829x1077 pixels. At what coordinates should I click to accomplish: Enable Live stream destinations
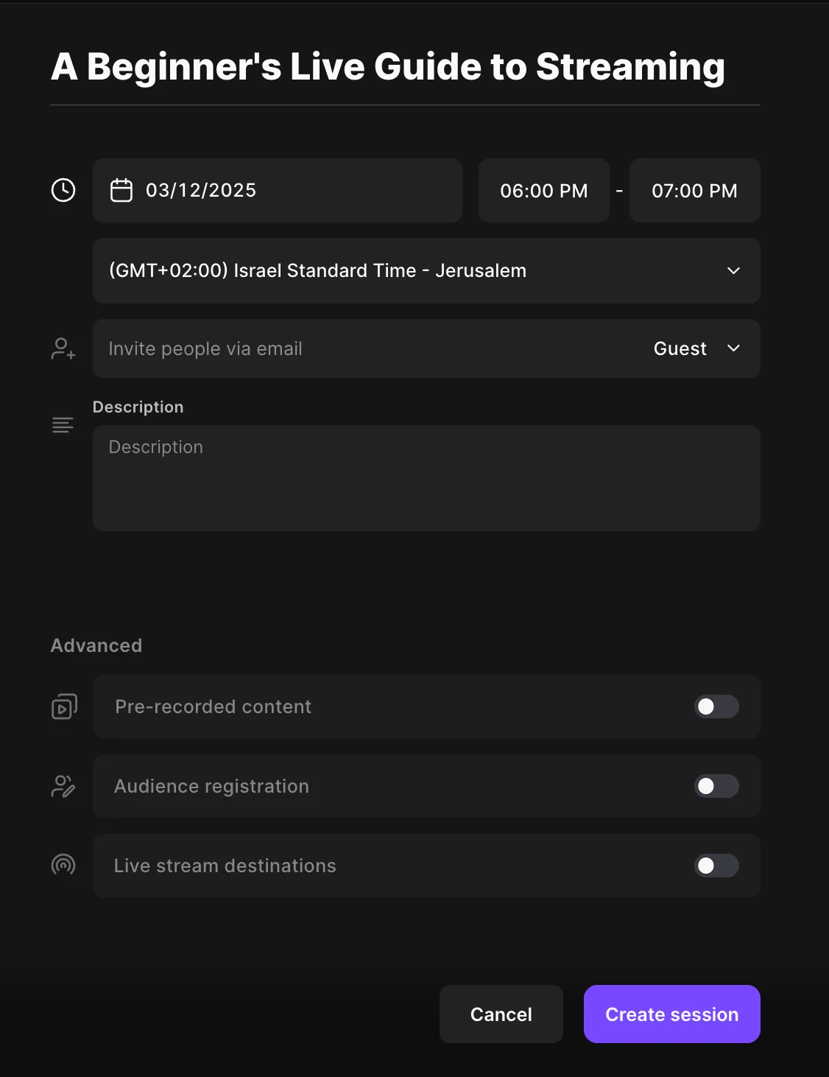(x=716, y=866)
